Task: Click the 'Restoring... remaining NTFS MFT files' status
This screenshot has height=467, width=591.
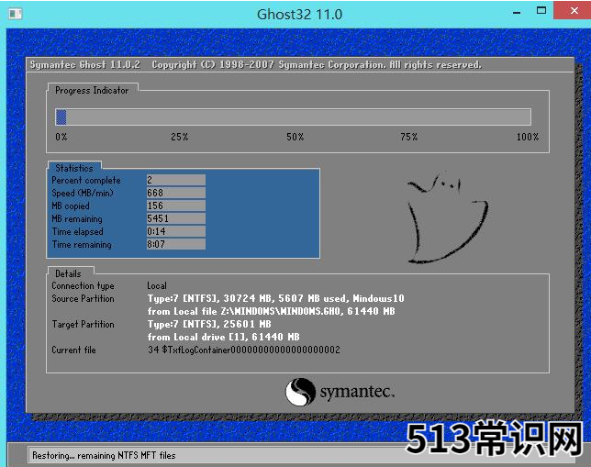Action: tap(104, 455)
